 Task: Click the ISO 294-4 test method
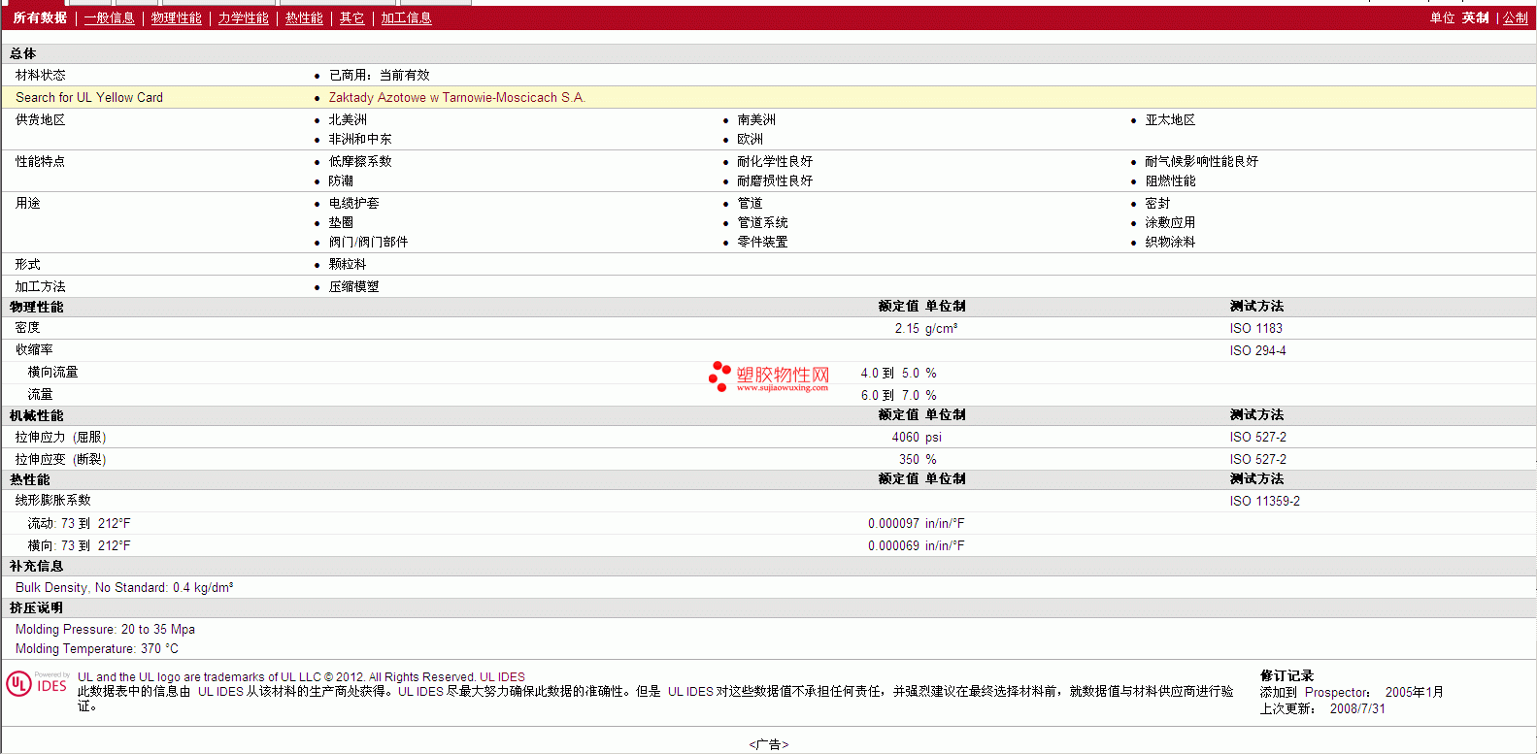point(1258,350)
